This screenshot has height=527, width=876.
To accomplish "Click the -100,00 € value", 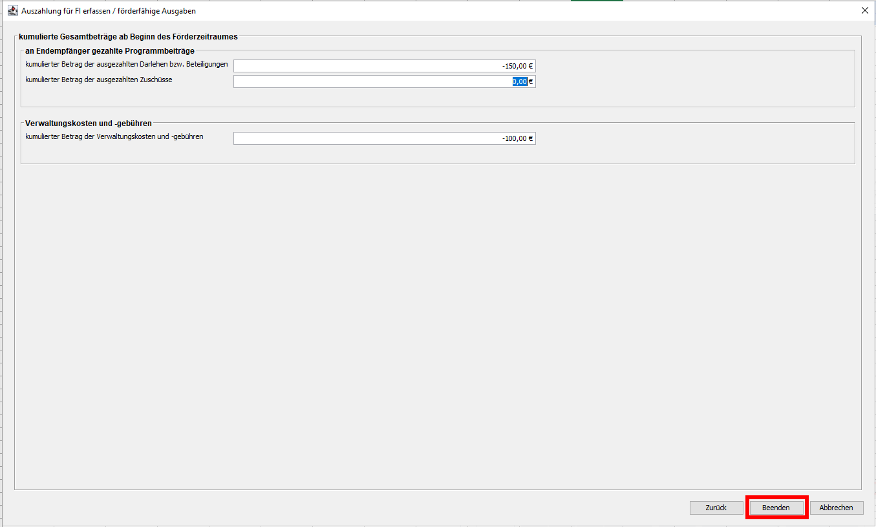I will [x=517, y=138].
